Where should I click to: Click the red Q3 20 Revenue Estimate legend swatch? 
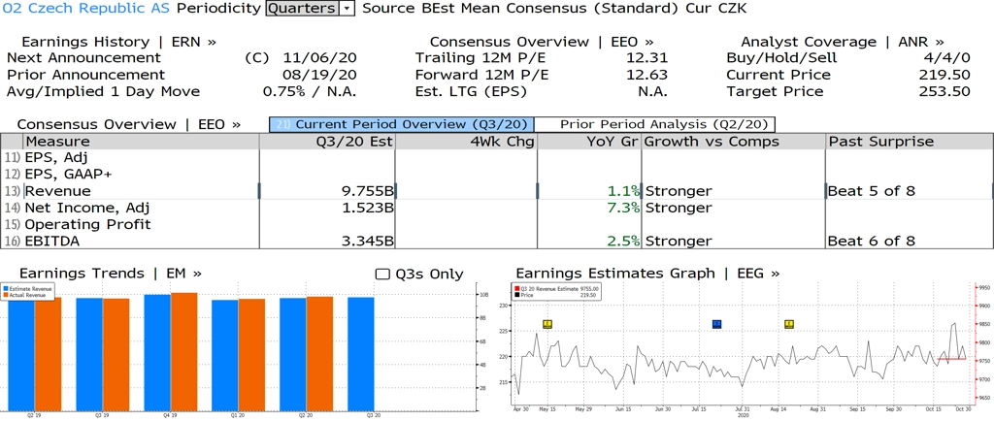[x=517, y=289]
